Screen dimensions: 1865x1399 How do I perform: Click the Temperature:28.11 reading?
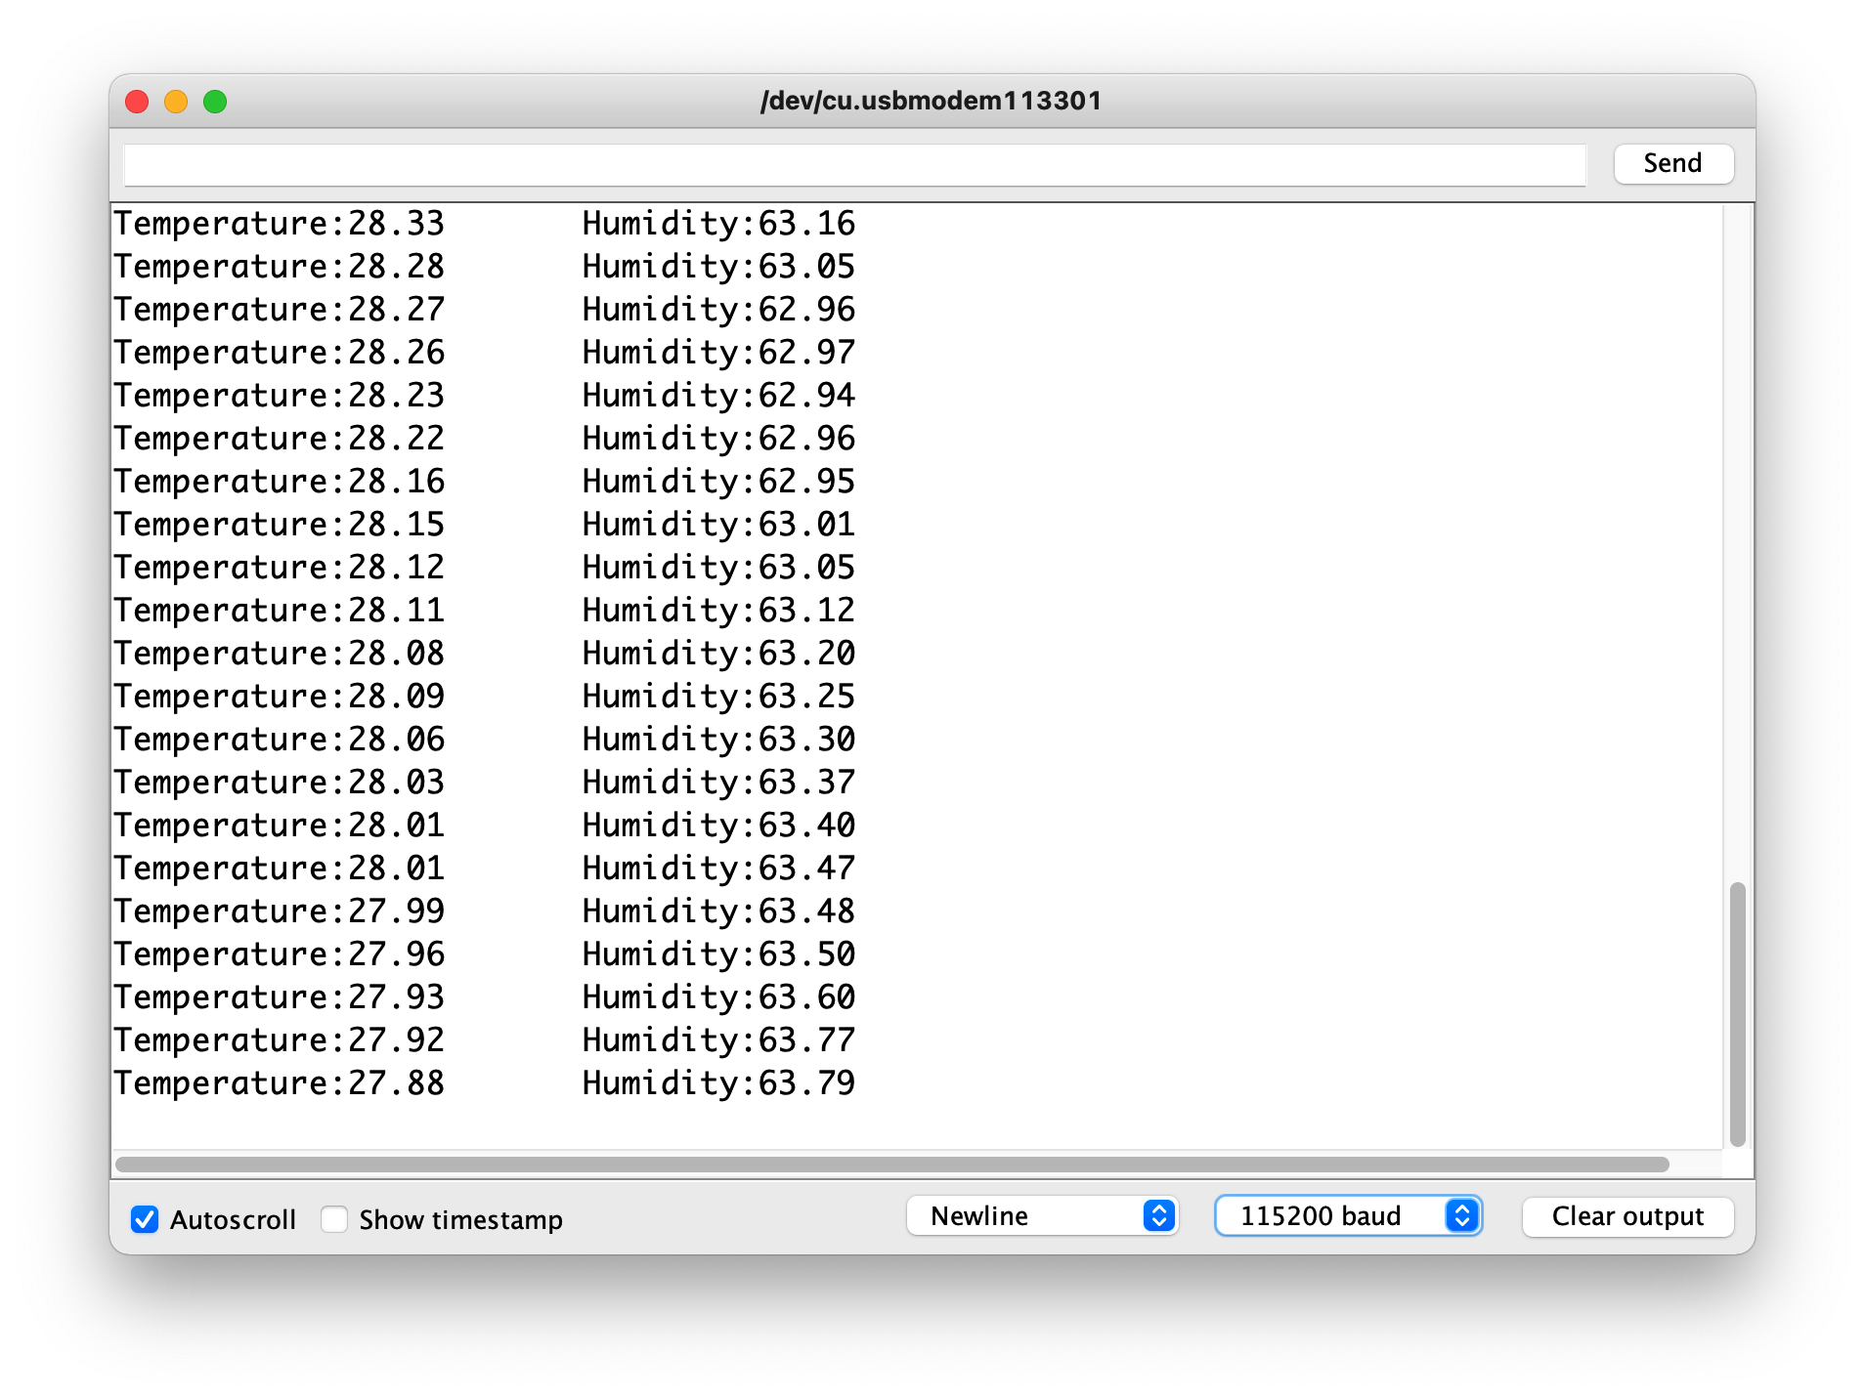tap(280, 611)
